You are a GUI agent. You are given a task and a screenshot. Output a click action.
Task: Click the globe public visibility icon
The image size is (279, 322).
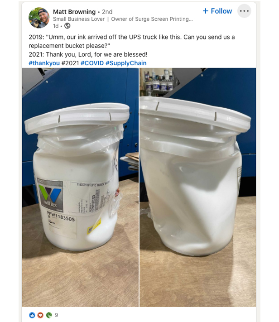click(67, 26)
